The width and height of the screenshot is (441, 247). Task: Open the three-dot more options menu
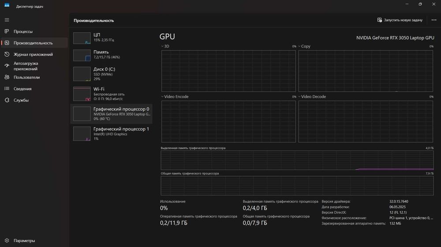[434, 20]
